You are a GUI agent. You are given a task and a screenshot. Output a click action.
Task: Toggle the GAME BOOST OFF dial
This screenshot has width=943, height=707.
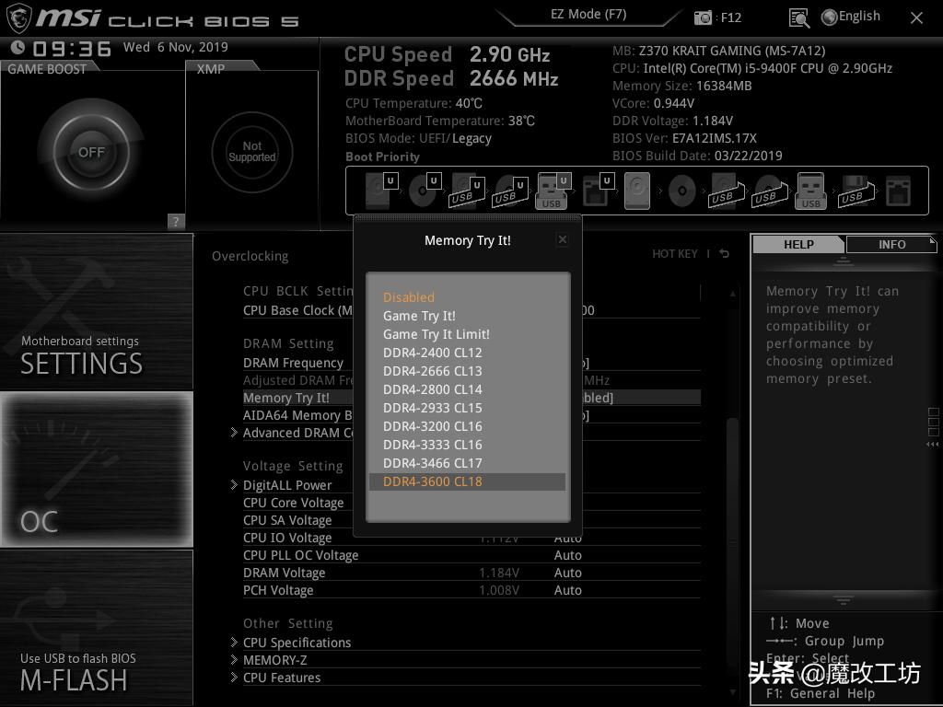pyautogui.click(x=91, y=152)
